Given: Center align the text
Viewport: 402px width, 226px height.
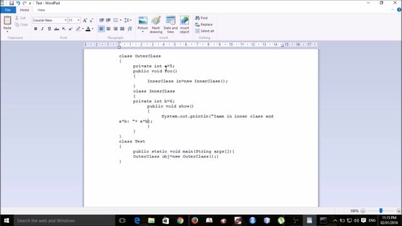Looking at the screenshot, I should (x=109, y=29).
